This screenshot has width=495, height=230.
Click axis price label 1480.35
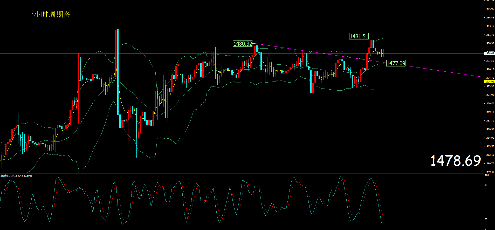click(x=490, y=43)
